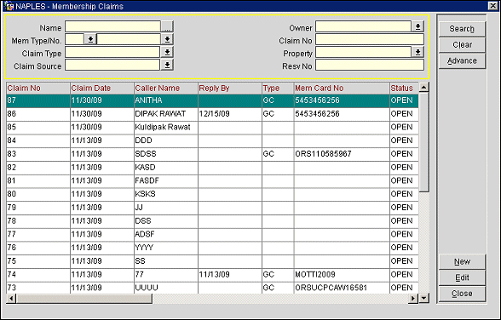The height and width of the screenshot is (320, 501).
Task: Open the Mem Type dropdown arrow
Action: coord(90,39)
